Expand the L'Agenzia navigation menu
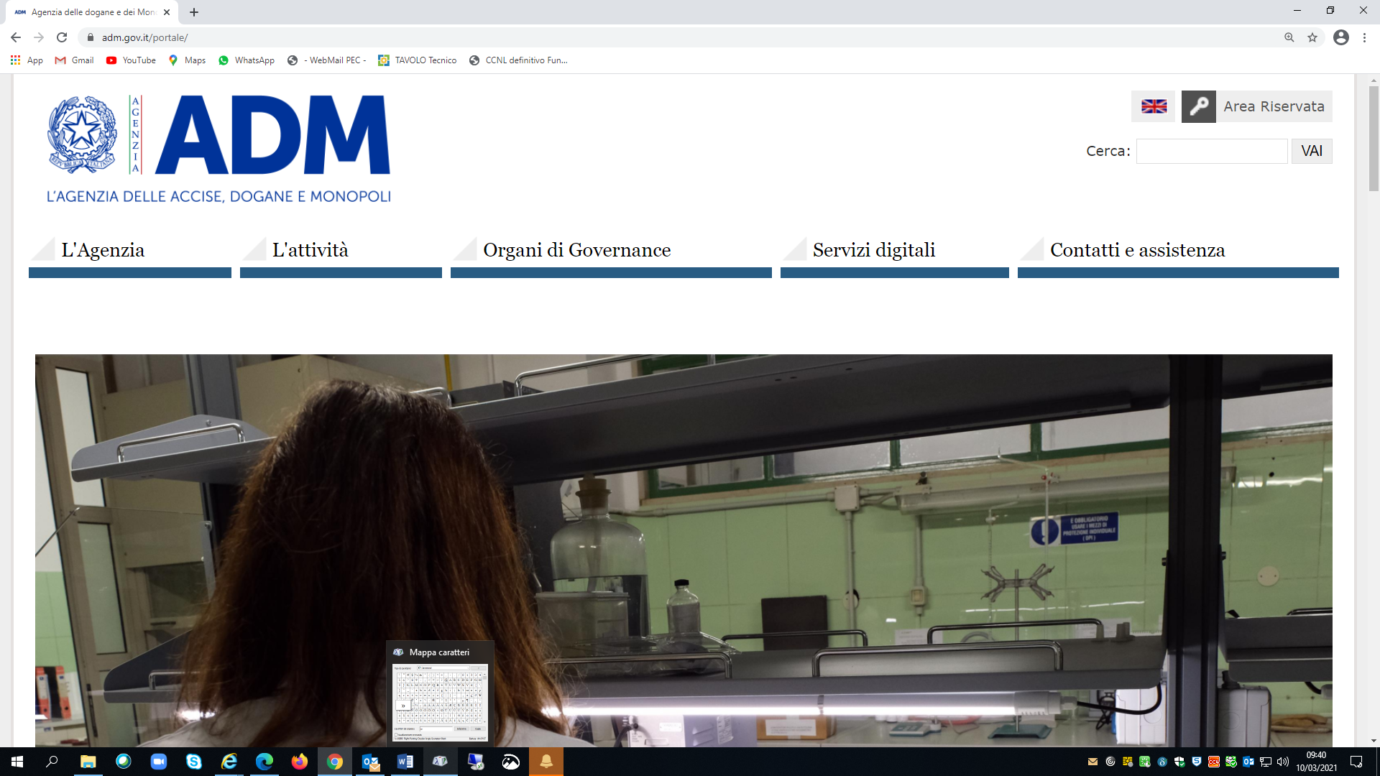Viewport: 1380px width, 776px height. pos(103,250)
